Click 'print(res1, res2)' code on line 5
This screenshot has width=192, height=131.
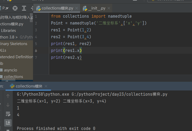(x=71, y=44)
